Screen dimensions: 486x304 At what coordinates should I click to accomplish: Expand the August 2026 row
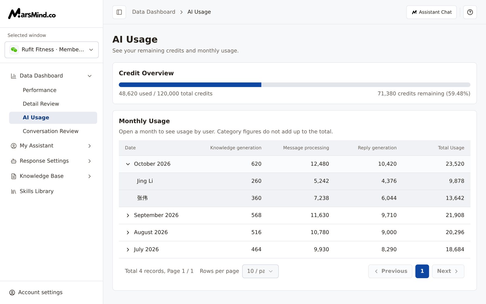[128, 232]
